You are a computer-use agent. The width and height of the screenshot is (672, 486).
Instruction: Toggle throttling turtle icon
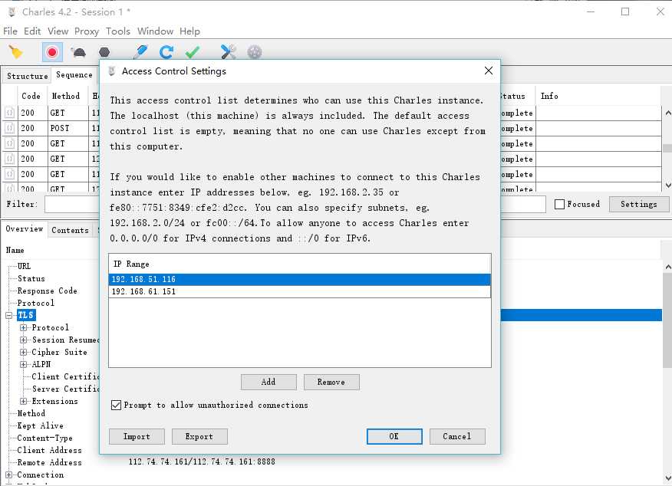tap(78, 52)
